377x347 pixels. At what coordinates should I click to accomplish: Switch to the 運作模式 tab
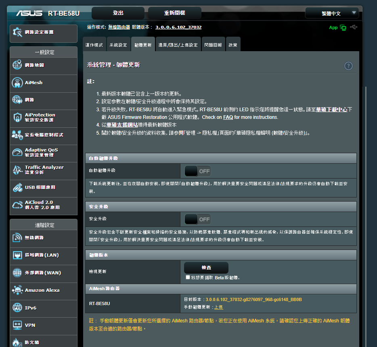click(94, 45)
